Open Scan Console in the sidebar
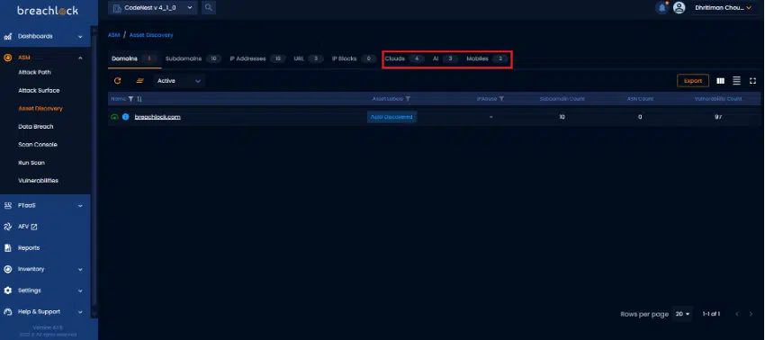 coord(38,145)
